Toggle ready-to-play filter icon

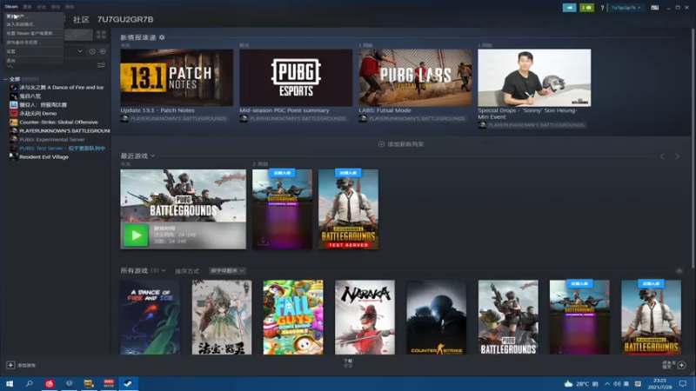pos(103,51)
